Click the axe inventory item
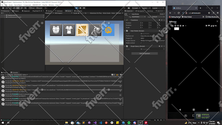 [95, 30]
